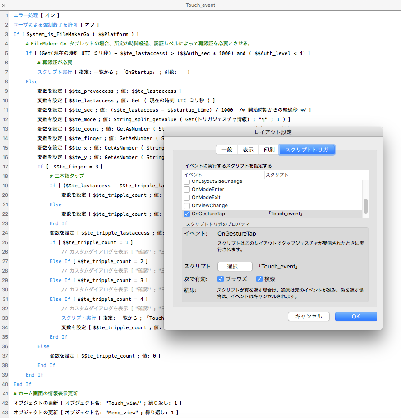
Task: Select line 3 If System_is_FileMakerGo
Action: pyautogui.click(x=76, y=34)
